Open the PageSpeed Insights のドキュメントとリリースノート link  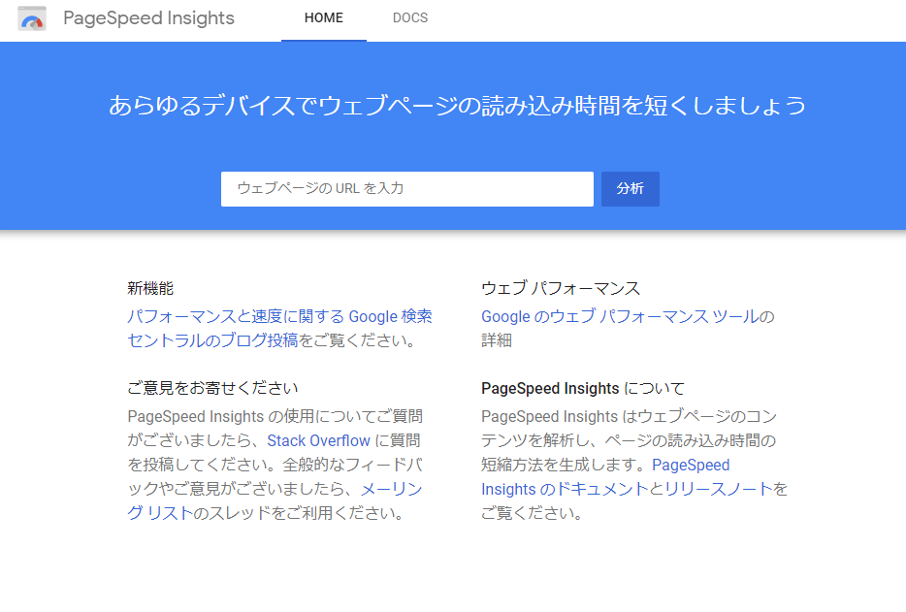[627, 477]
